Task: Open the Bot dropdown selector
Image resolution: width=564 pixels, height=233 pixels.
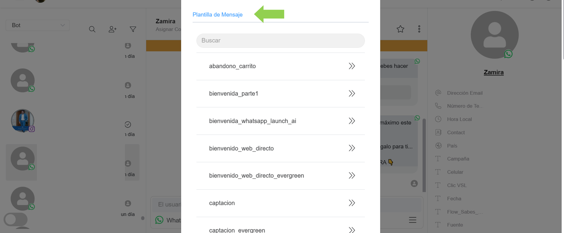Action: (x=38, y=25)
